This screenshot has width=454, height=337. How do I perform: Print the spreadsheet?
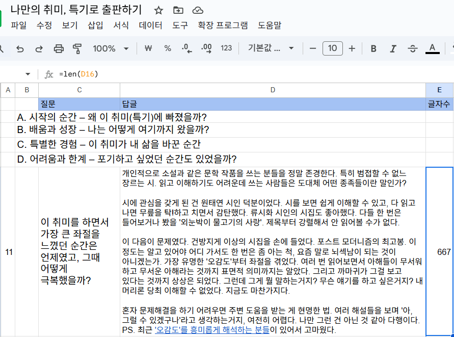coord(59,48)
